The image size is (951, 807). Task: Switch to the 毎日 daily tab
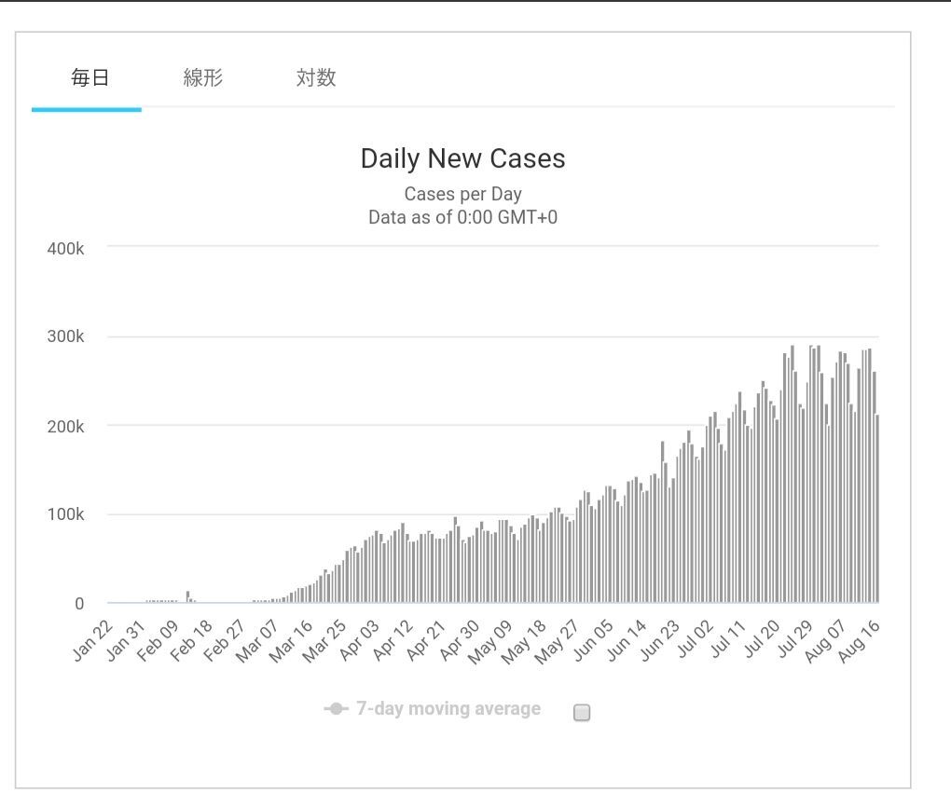pyautogui.click(x=90, y=78)
